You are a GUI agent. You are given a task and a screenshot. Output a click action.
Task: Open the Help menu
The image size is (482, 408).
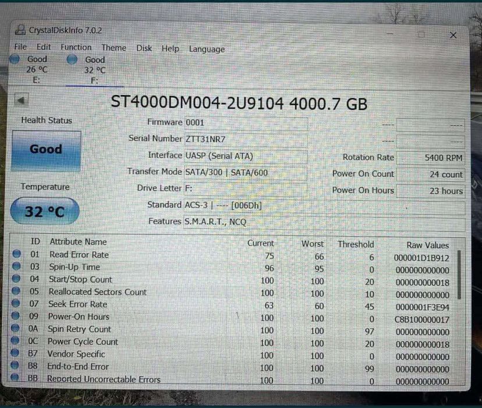pos(171,48)
